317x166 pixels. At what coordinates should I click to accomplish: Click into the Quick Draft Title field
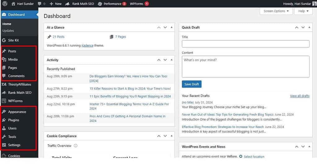coord(245,44)
